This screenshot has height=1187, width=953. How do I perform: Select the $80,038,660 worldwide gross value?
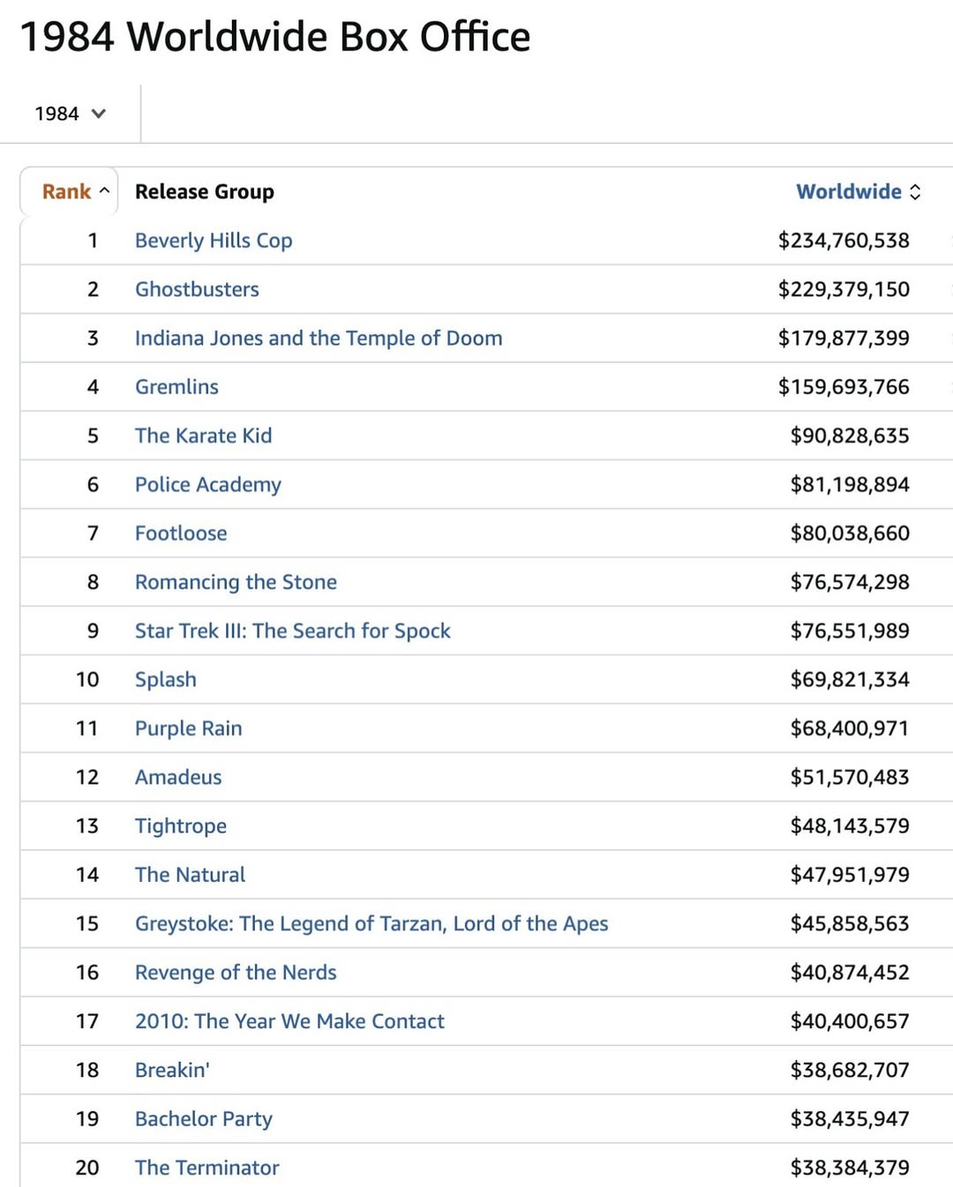click(850, 533)
